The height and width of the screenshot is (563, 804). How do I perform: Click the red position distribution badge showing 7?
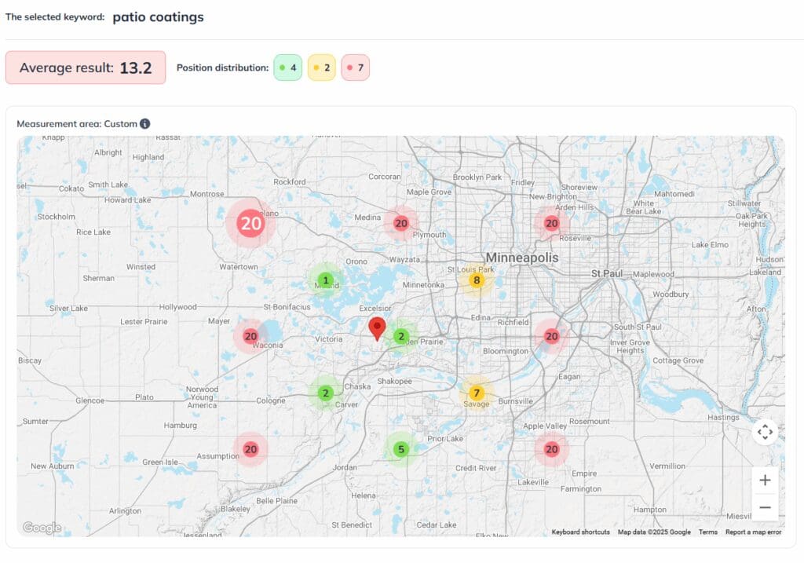click(355, 68)
